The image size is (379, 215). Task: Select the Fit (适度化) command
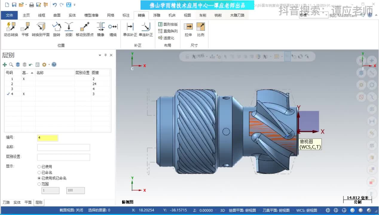[166, 38]
